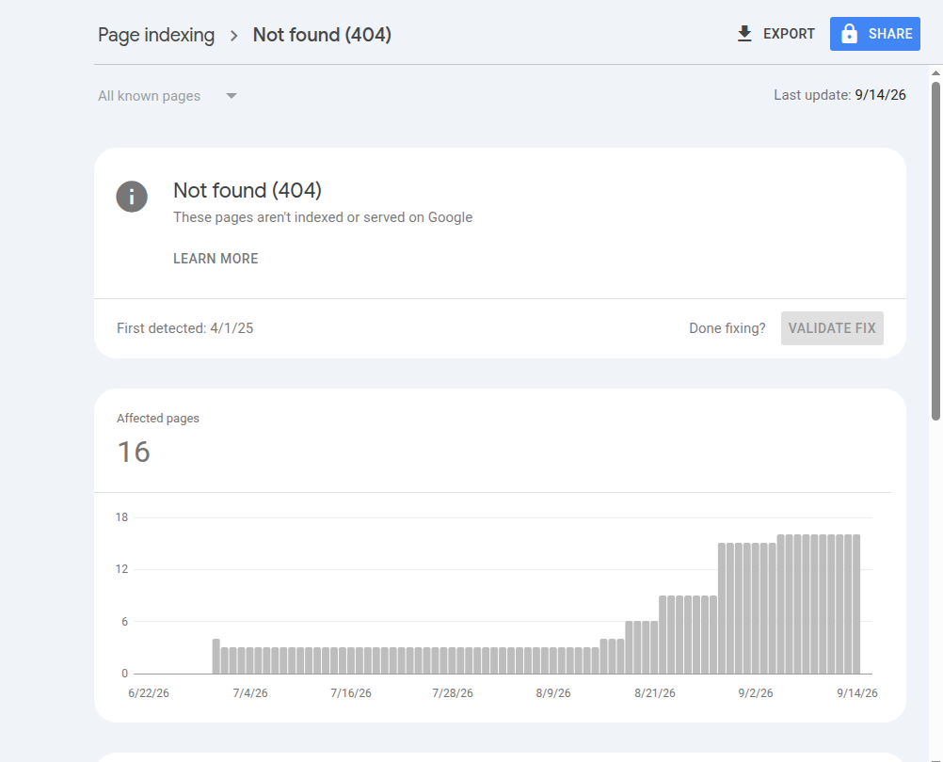Click the Export text label
The width and height of the screenshot is (943, 762).
789,34
